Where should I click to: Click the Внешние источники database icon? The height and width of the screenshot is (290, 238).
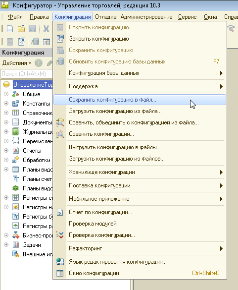tap(15, 254)
